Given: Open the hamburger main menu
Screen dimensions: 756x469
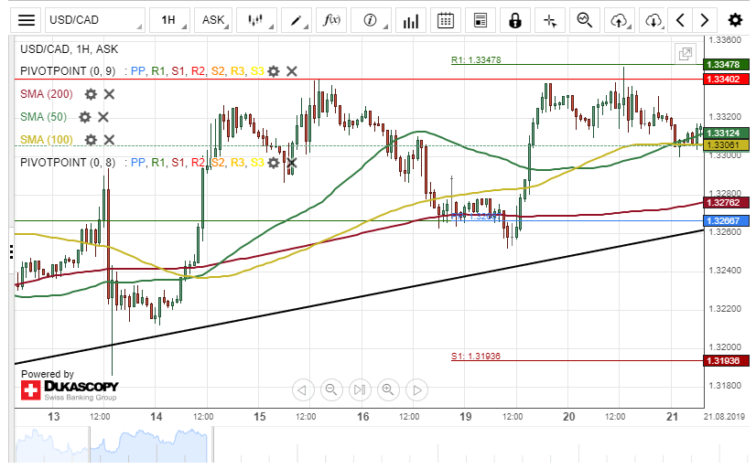Looking at the screenshot, I should pyautogui.click(x=27, y=20).
